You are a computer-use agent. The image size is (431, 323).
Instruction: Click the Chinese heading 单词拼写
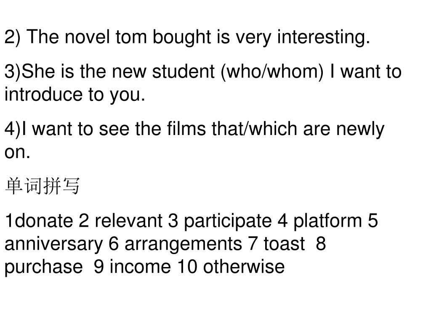pyautogui.click(x=43, y=186)
